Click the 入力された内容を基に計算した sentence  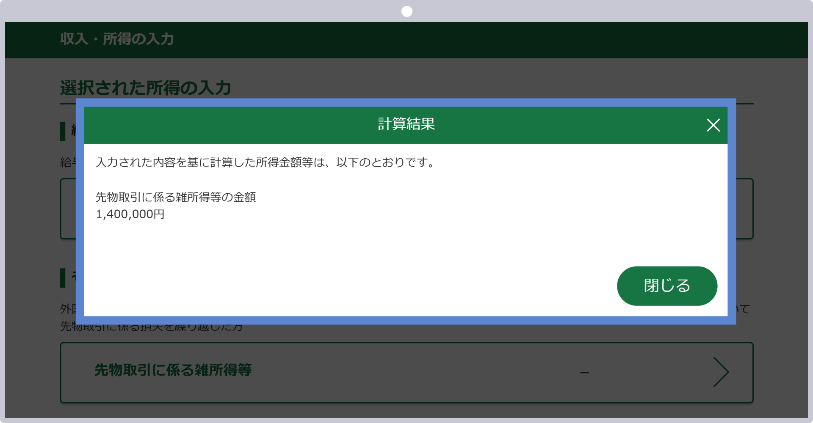coord(265,162)
